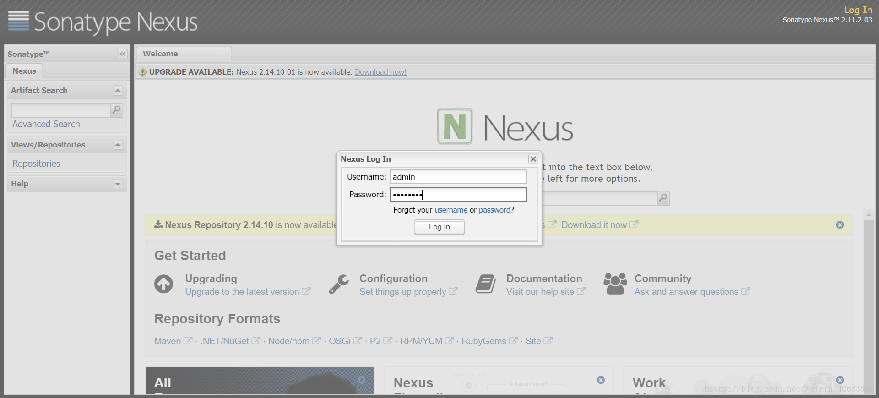Click the Artifact Search magnifier icon

[117, 110]
